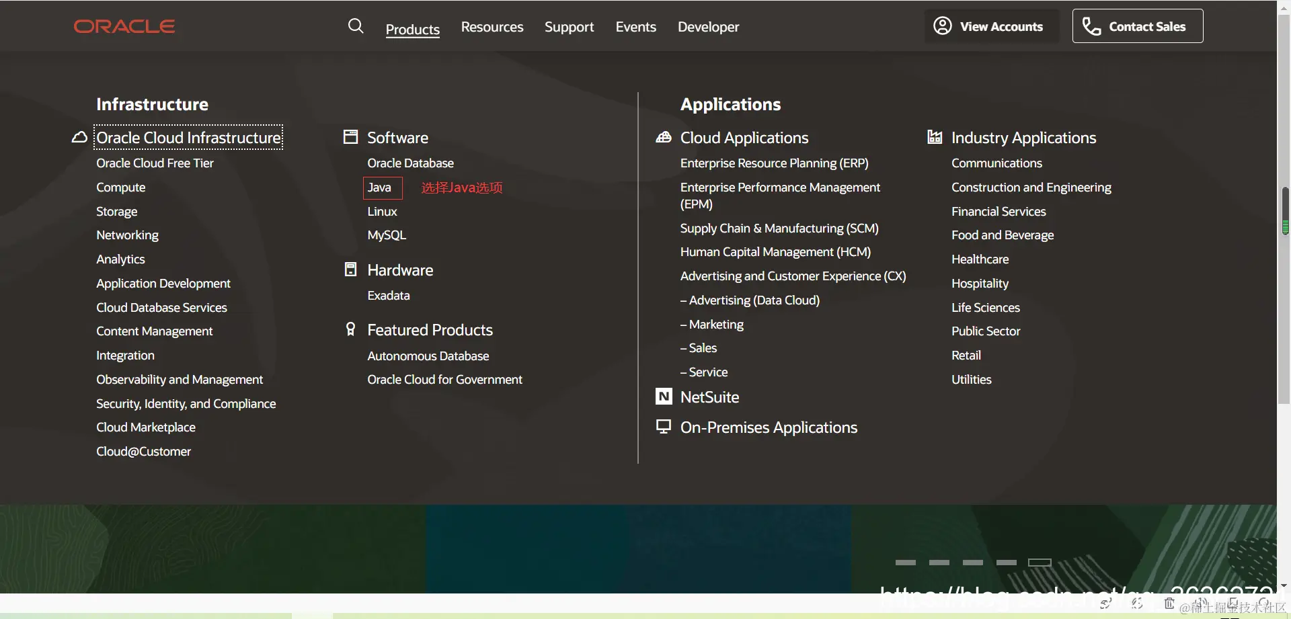Select Observability and Management
This screenshot has height=619, width=1291.
click(x=180, y=380)
